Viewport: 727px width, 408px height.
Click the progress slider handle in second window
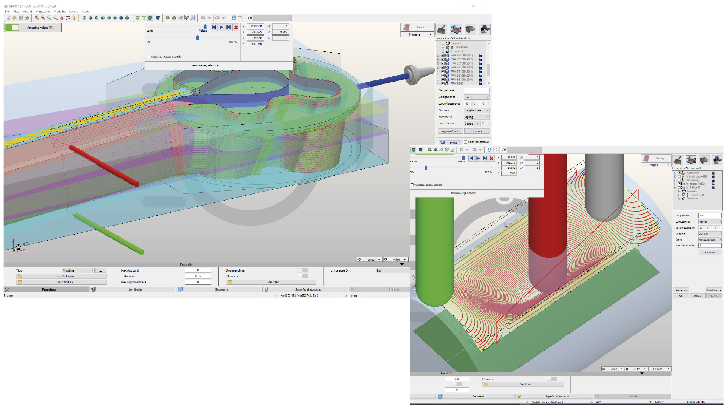(426, 168)
